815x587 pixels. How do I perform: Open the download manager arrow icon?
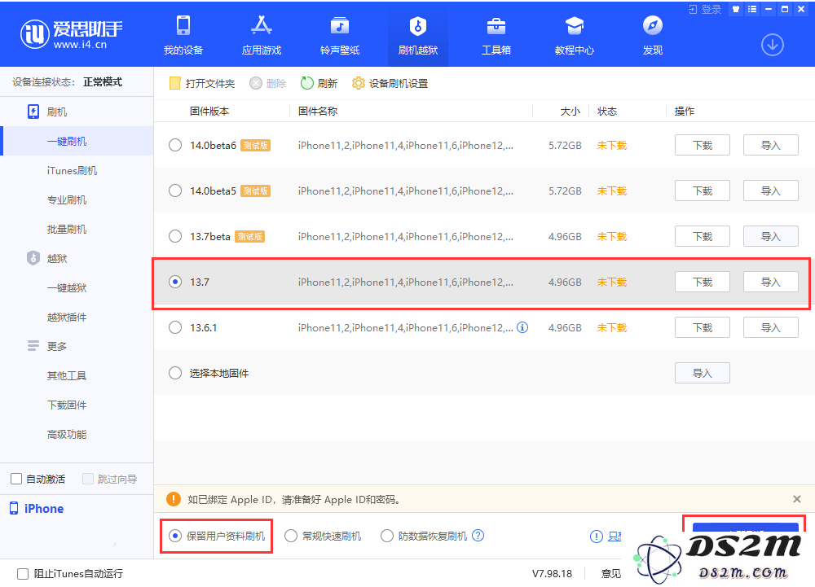point(773,45)
